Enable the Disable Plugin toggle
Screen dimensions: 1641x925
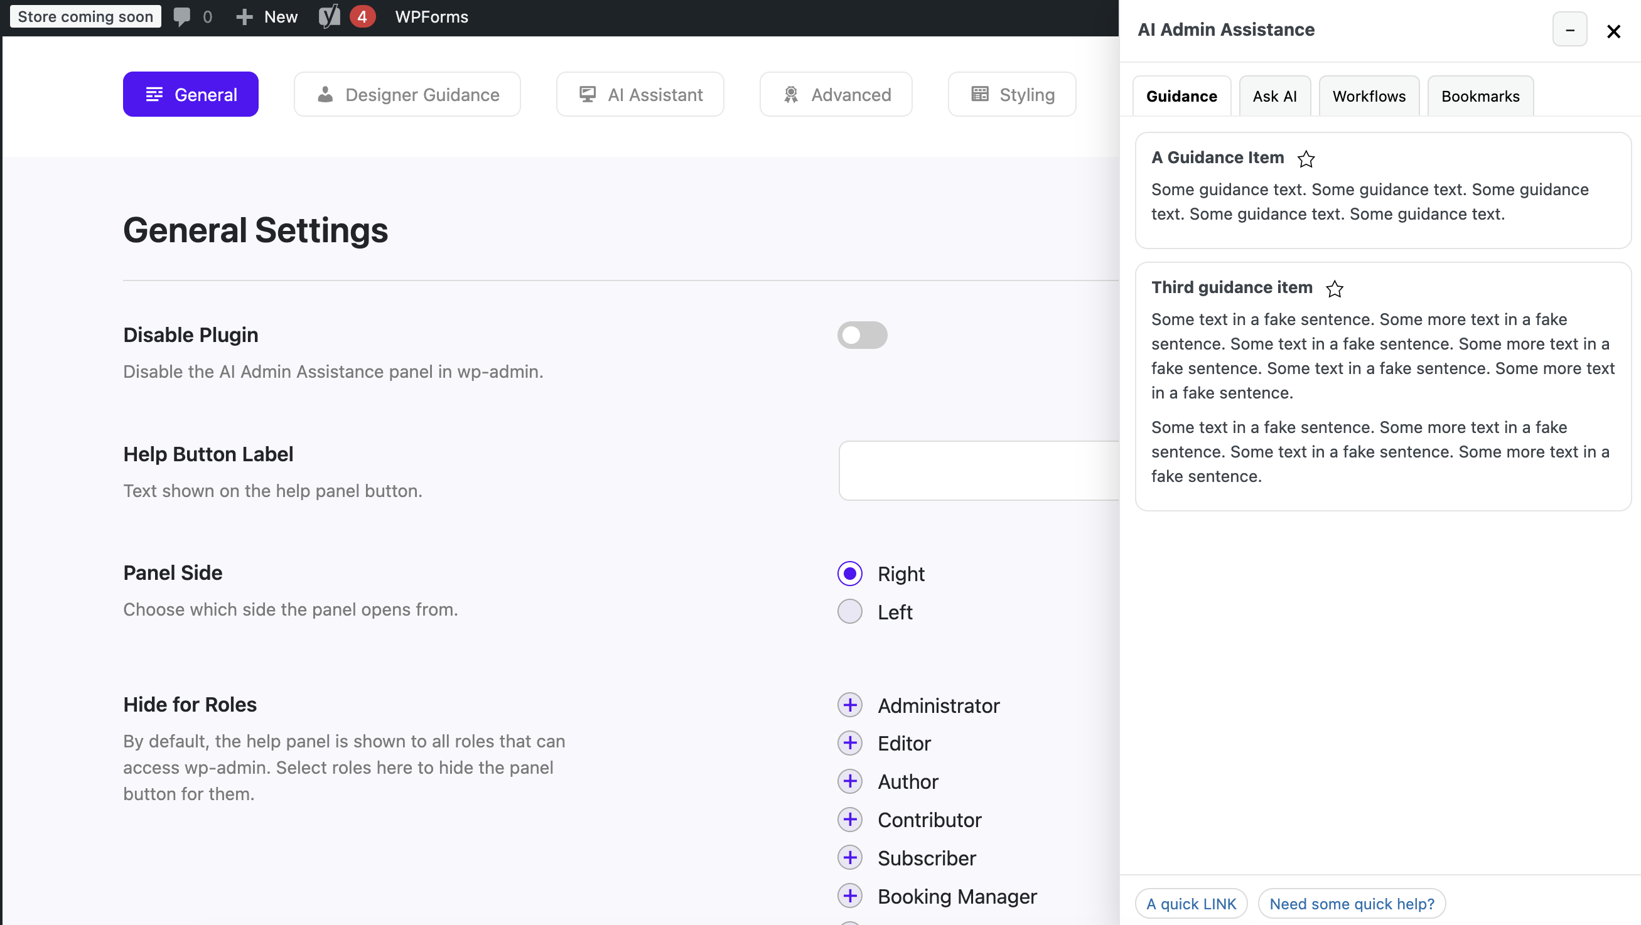(862, 335)
